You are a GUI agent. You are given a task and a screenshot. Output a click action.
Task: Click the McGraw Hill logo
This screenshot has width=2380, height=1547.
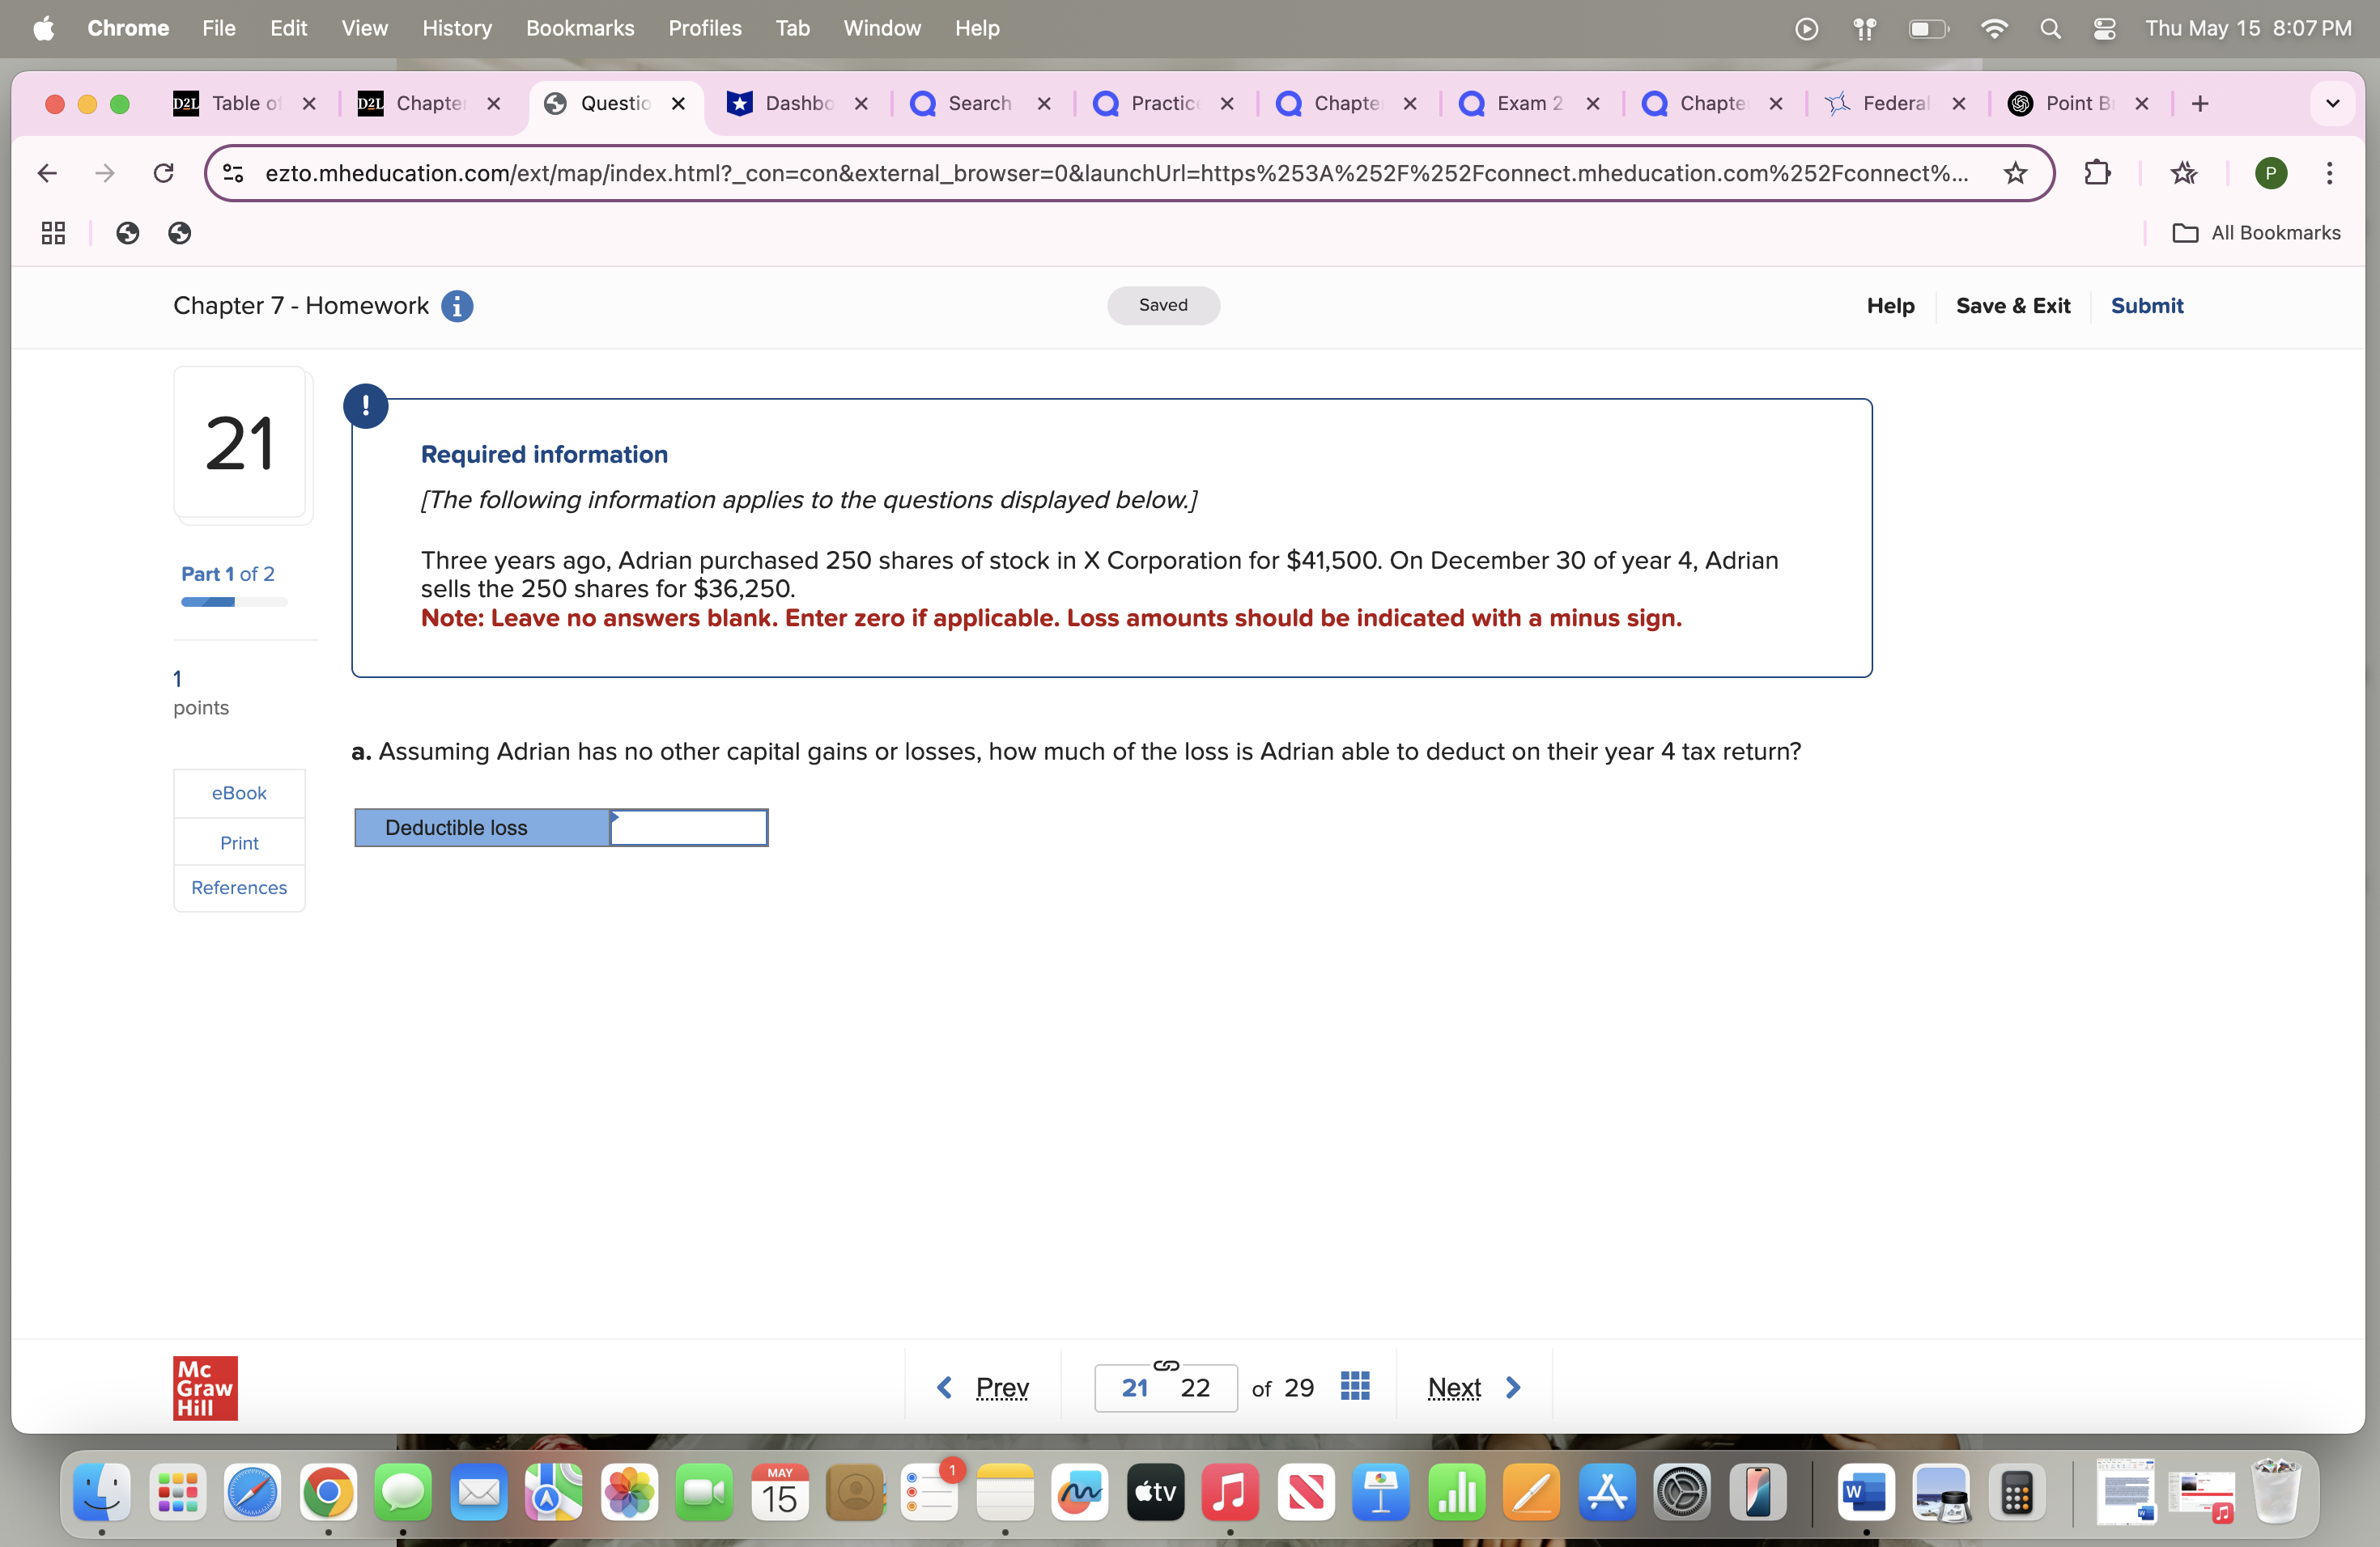pyautogui.click(x=204, y=1387)
